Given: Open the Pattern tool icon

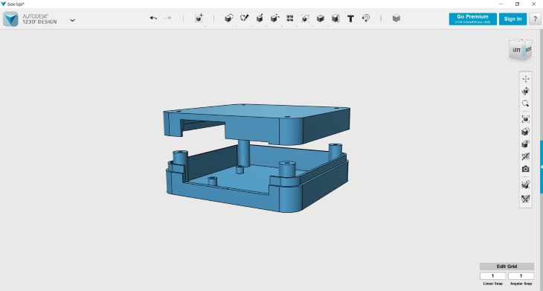Looking at the screenshot, I should [290, 19].
